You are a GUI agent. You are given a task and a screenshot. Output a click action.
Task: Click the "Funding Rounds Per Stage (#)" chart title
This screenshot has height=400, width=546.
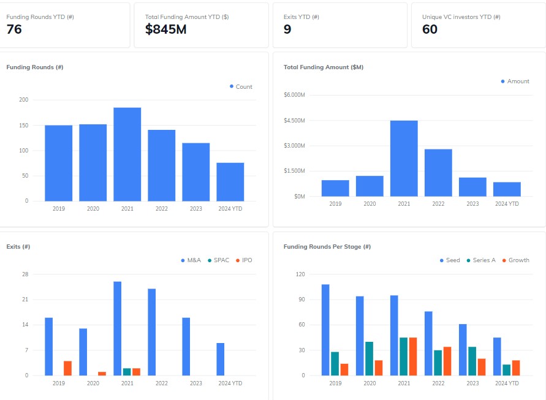(x=327, y=247)
